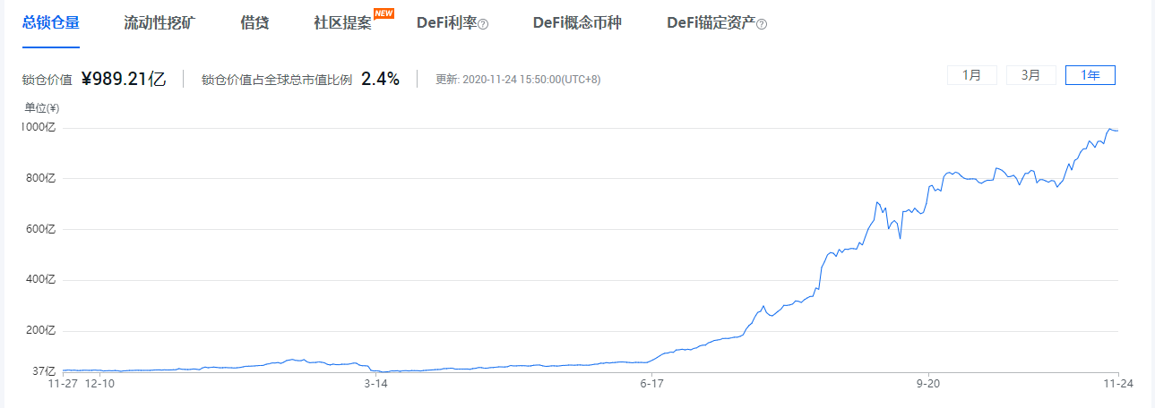Click the 锁仓价值占全球总市值比例 label
1155x408 pixels.
277,80
